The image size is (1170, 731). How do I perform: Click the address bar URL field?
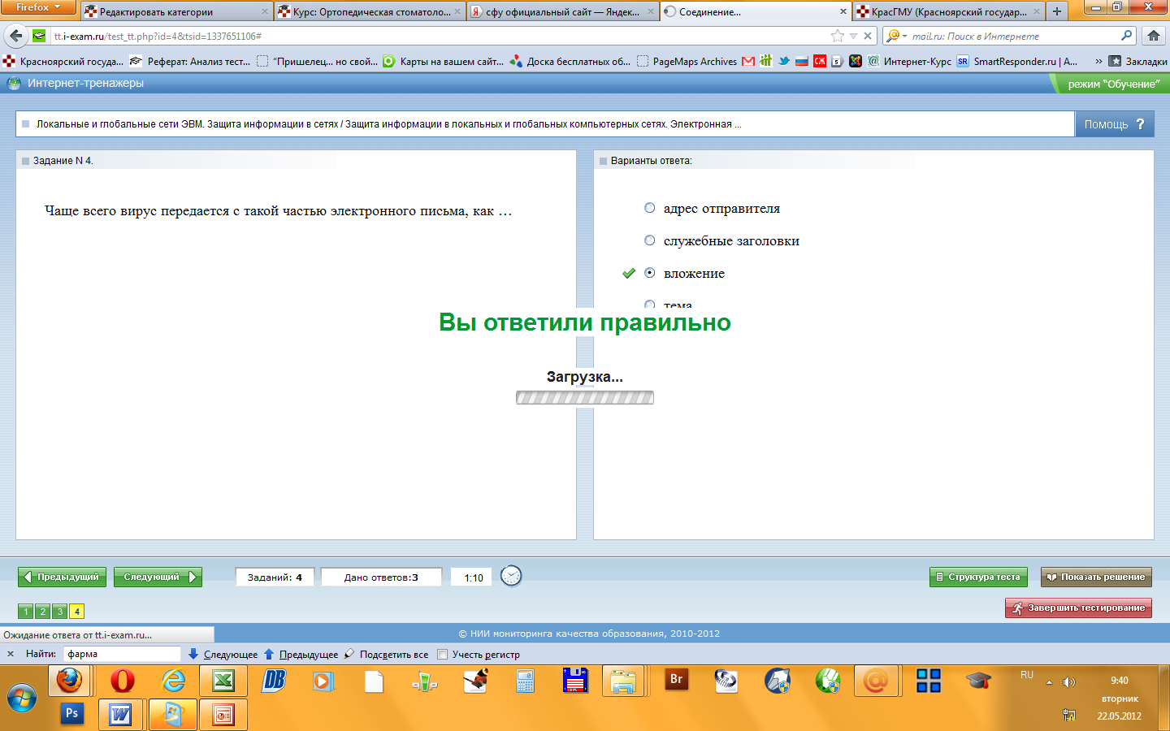(x=439, y=36)
